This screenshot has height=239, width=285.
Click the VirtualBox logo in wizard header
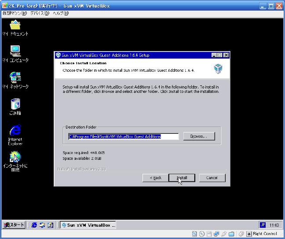pos(218,69)
